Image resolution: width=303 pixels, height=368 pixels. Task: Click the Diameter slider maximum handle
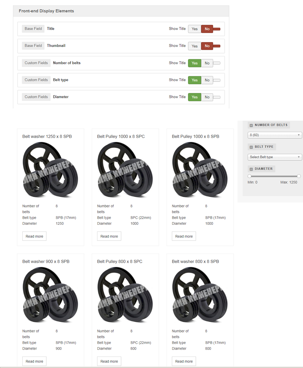299,176
